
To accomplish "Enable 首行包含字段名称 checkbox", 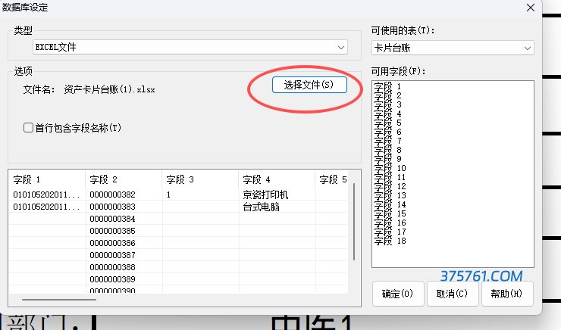I will [29, 128].
